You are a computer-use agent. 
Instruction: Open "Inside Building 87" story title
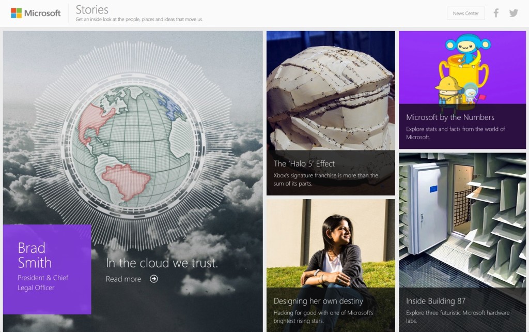pos(435,301)
